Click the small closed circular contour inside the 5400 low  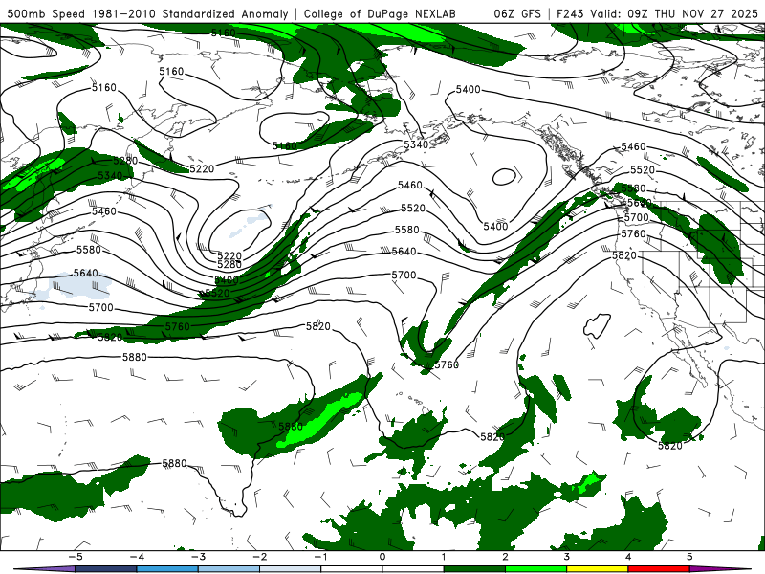click(x=504, y=177)
